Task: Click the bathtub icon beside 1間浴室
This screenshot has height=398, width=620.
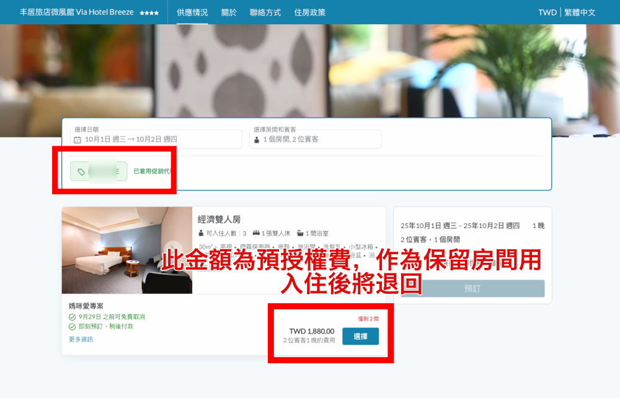Action: (300, 234)
